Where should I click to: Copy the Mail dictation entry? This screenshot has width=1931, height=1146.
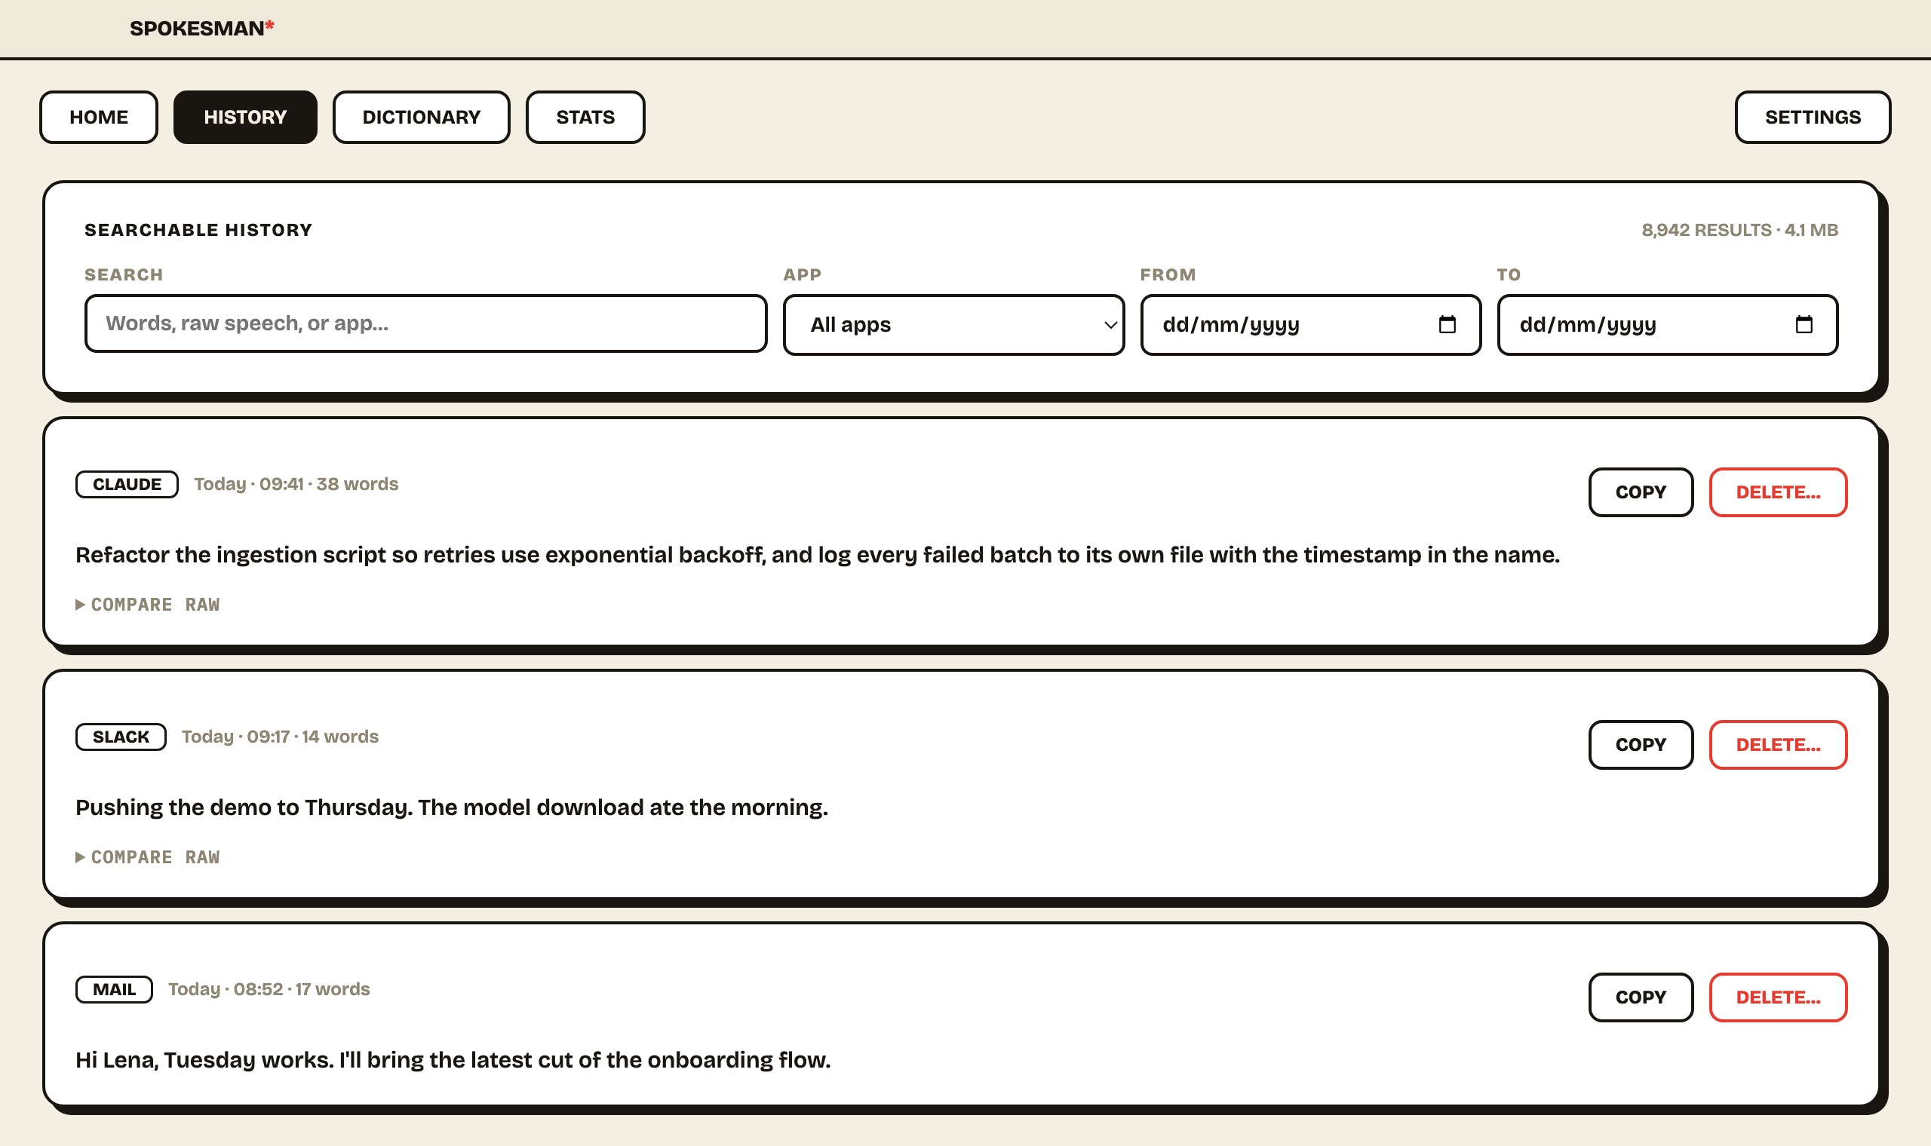pos(1641,997)
